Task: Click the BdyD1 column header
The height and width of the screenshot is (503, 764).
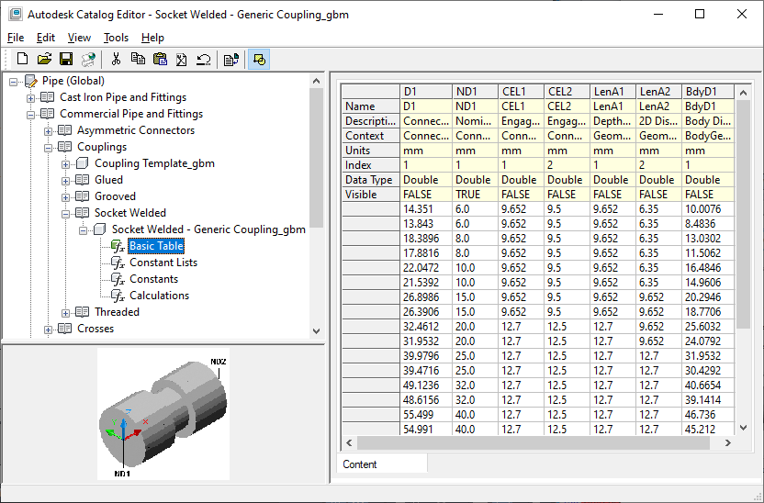Action: click(708, 92)
